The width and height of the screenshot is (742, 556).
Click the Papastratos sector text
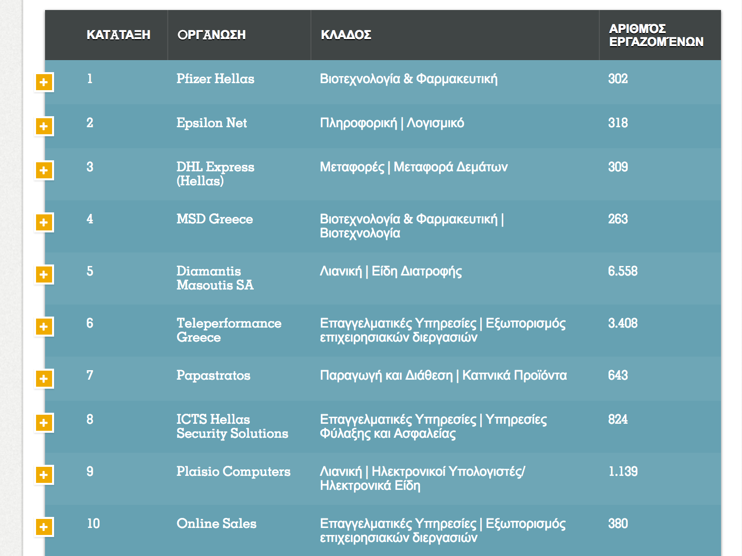tap(443, 376)
